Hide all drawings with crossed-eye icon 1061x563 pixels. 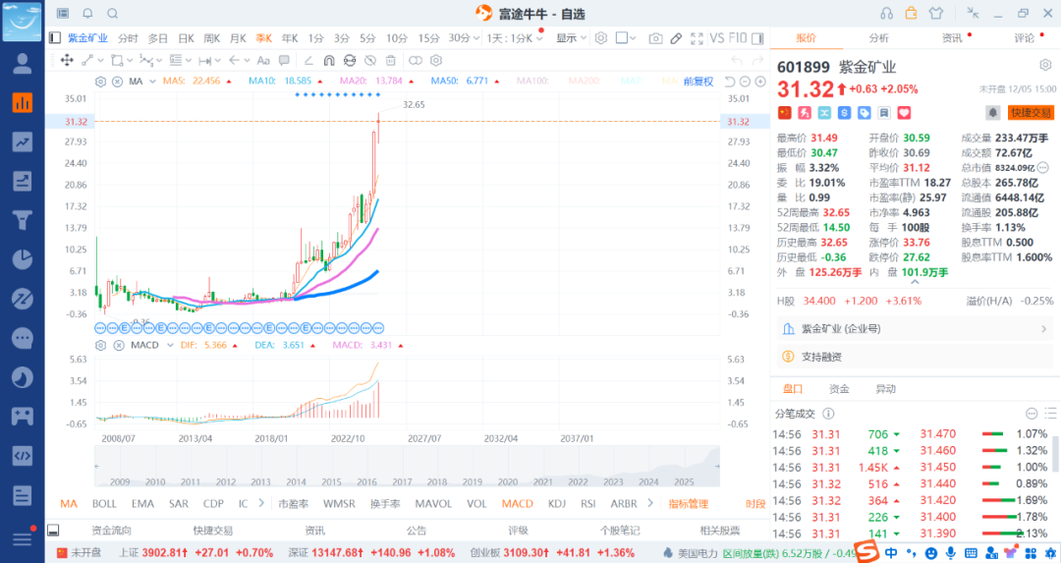[370, 60]
